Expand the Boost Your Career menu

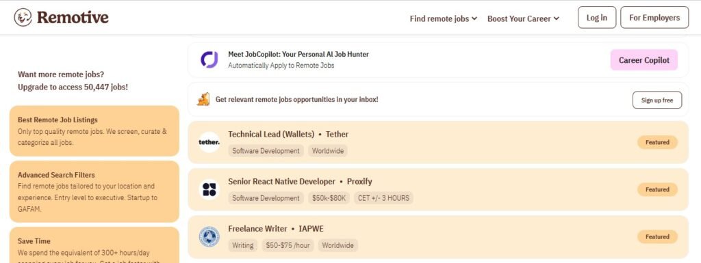(523, 18)
